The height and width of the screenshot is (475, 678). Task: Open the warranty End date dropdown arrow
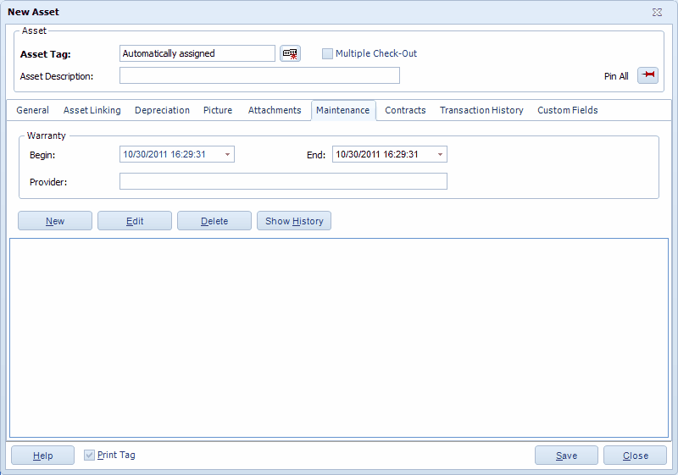pyautogui.click(x=440, y=155)
